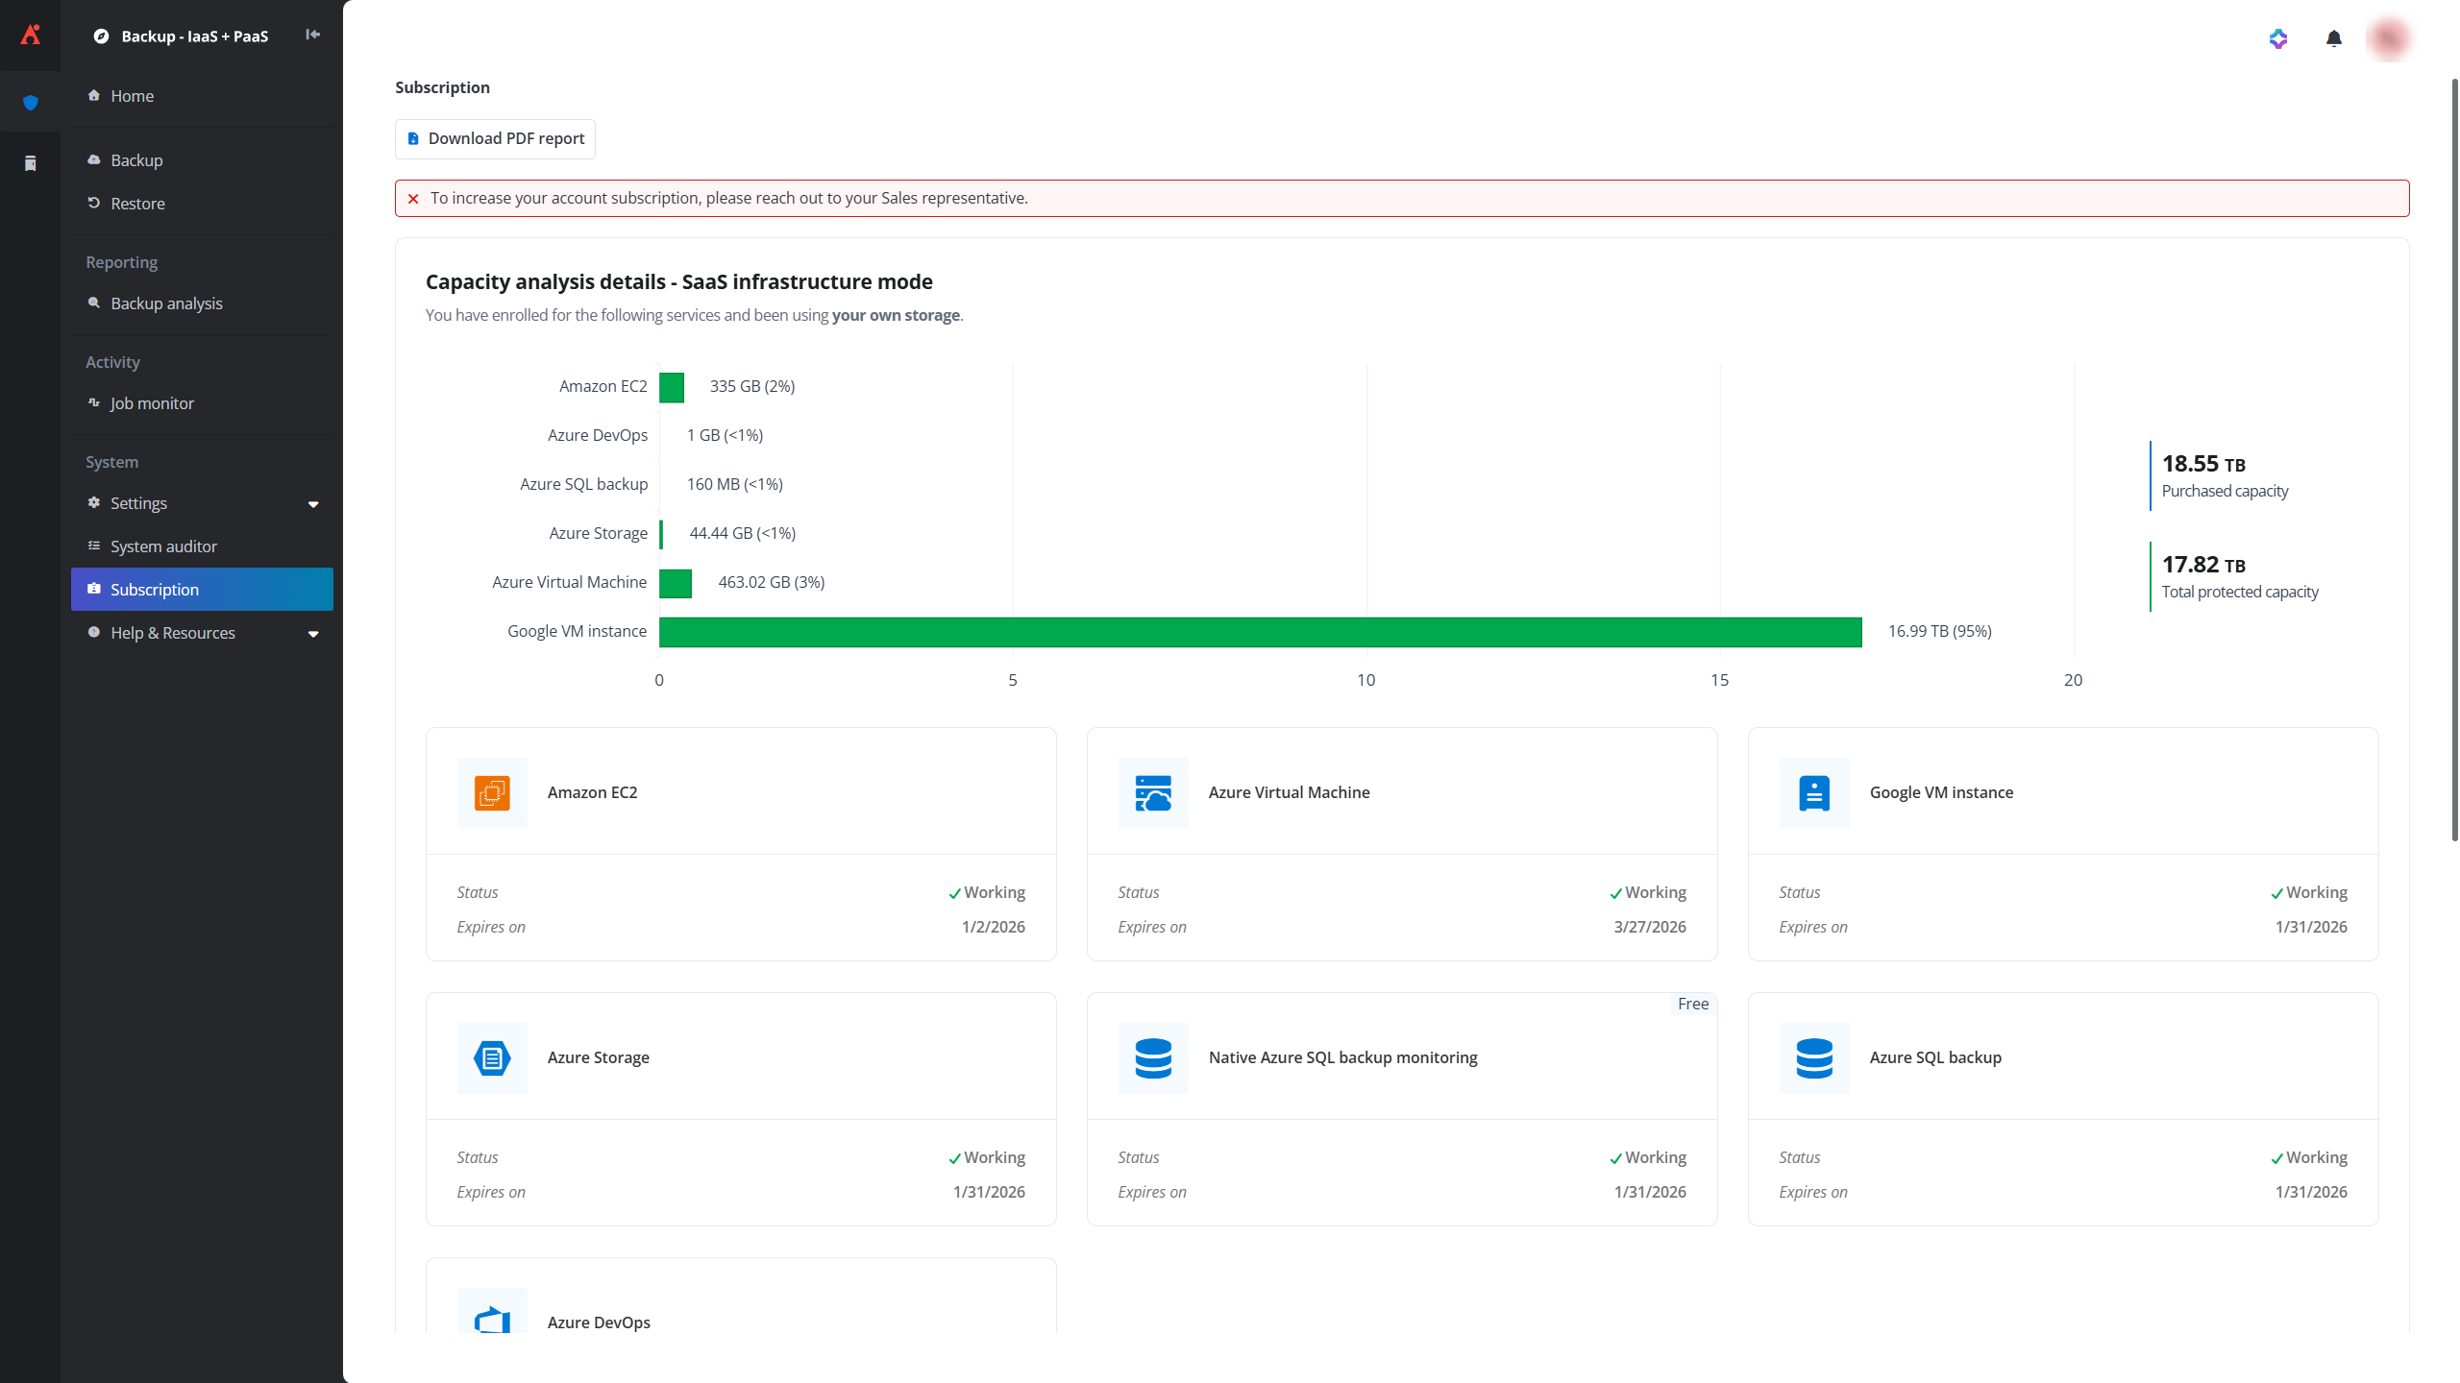The width and height of the screenshot is (2460, 1383).
Task: Click the Google VM instance green bar
Action: (x=1259, y=632)
